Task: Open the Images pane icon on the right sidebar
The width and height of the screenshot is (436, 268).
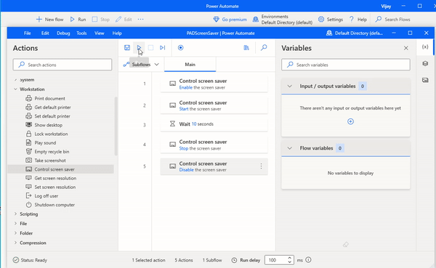Action: point(425,80)
